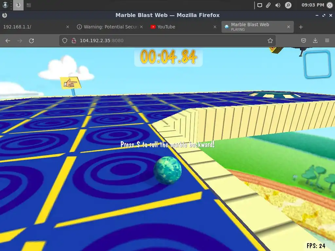Open the Firefox downloads panel
Screen dimensions: 335x251
click(315, 41)
